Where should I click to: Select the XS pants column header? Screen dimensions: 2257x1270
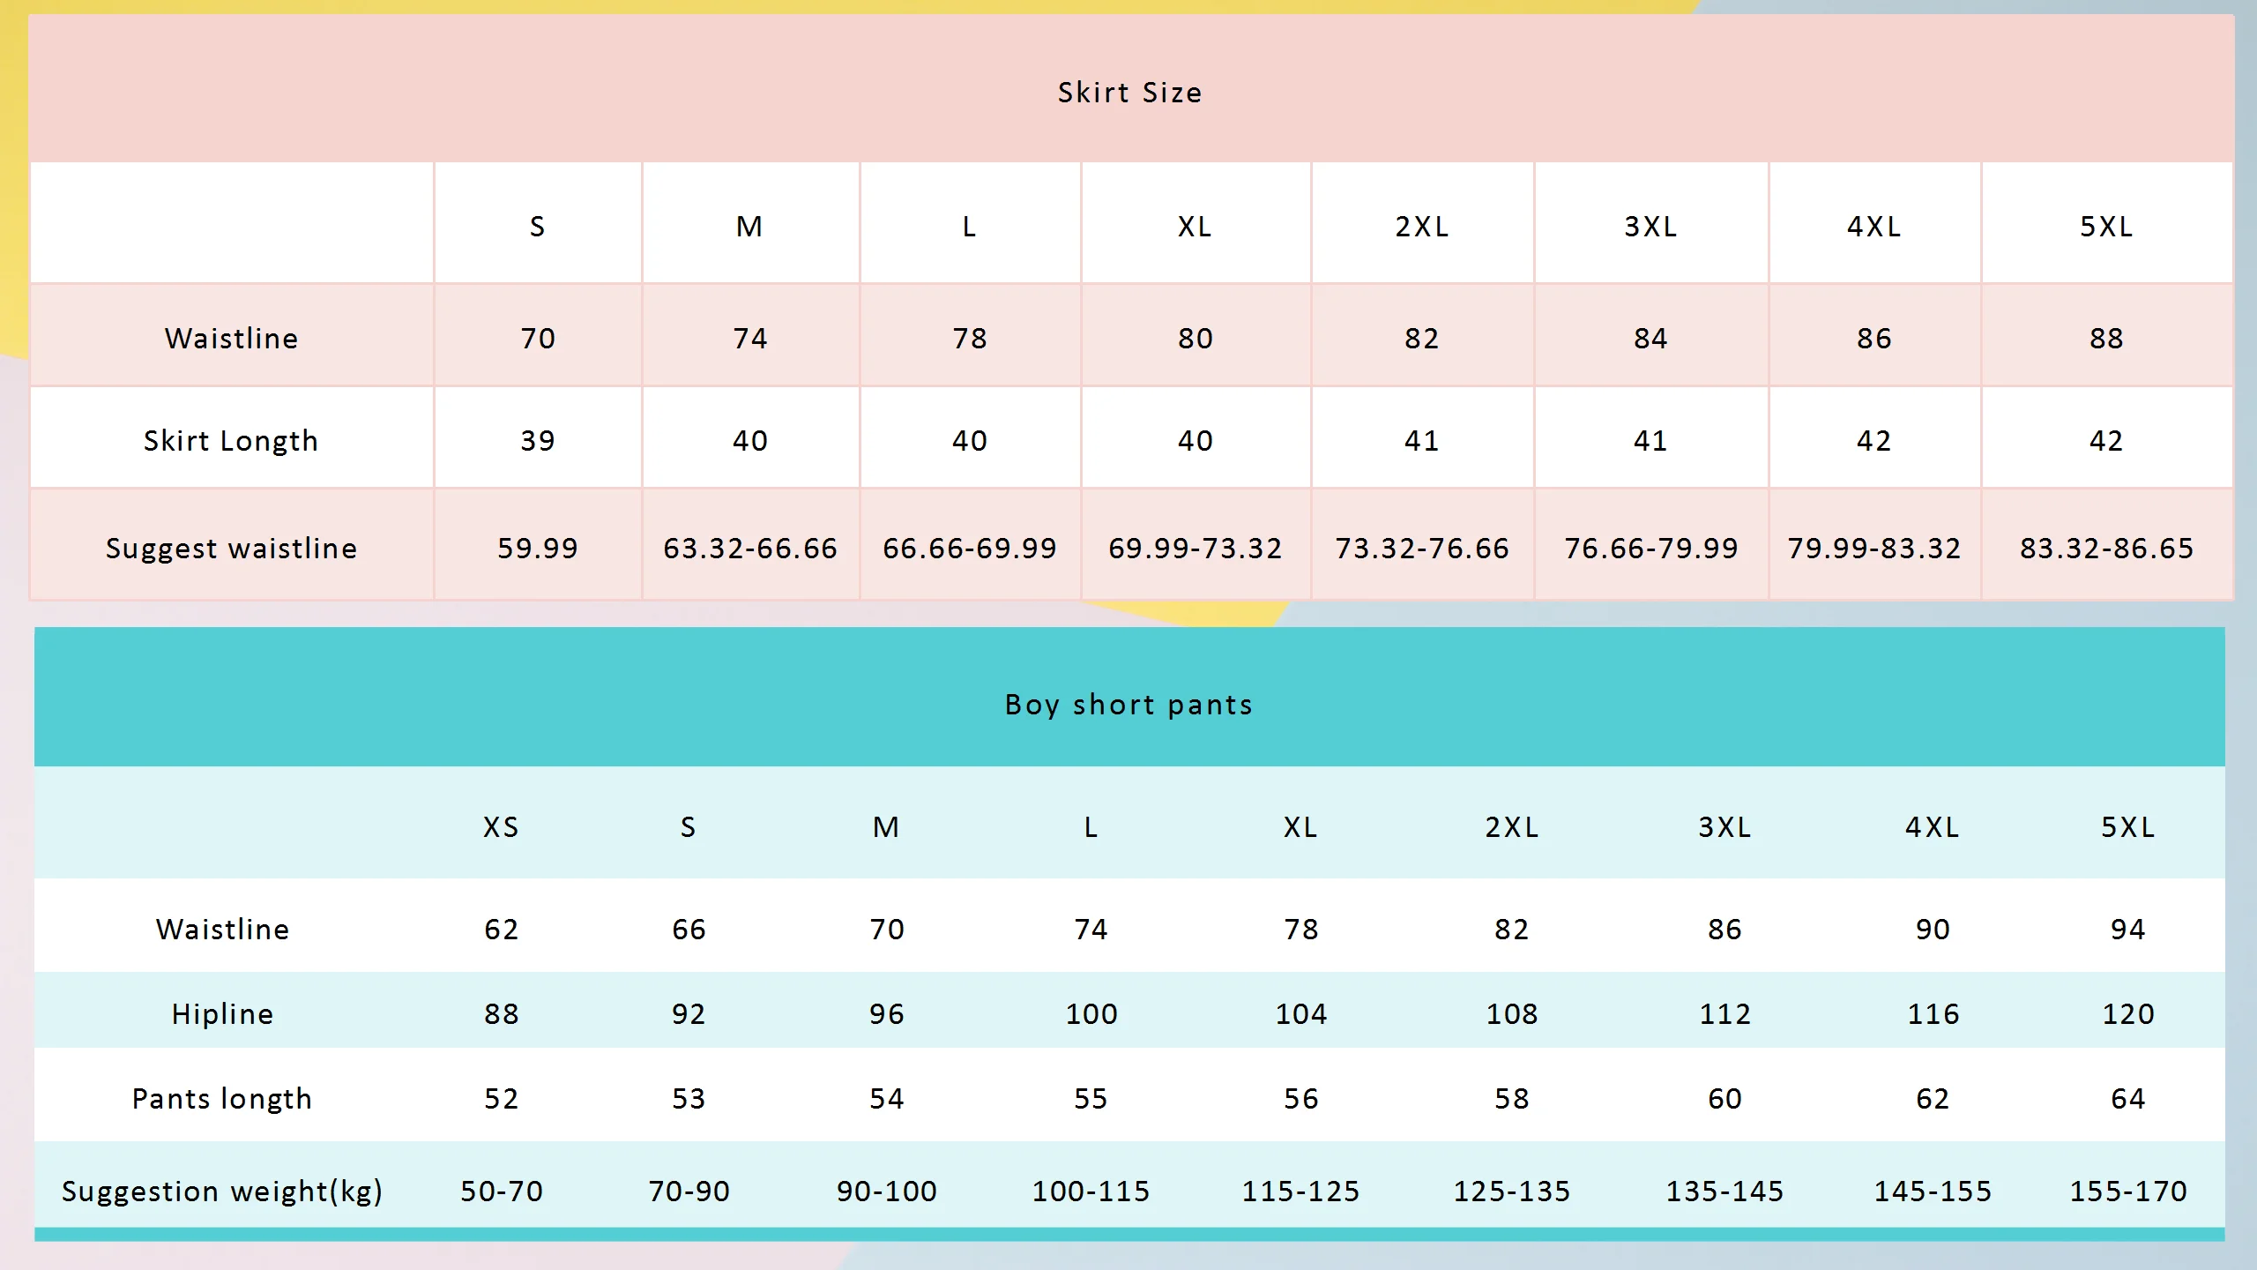pos(501,827)
